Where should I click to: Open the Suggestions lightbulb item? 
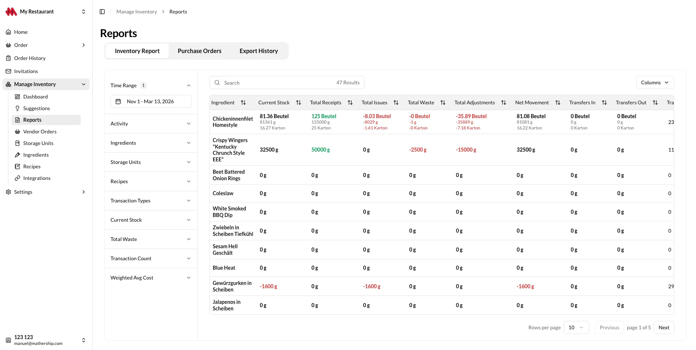[x=36, y=108]
